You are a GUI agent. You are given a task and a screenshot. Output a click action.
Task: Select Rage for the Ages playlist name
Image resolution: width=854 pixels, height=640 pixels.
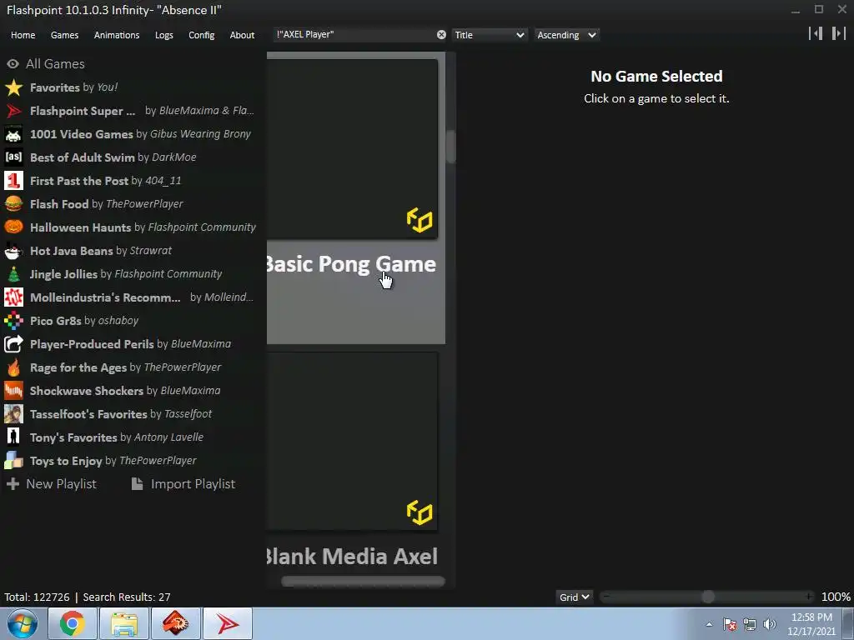point(78,367)
